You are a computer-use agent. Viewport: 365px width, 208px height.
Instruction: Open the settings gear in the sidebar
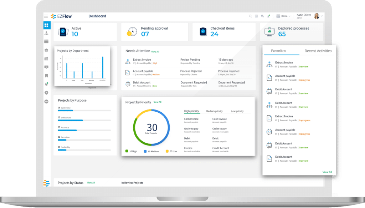[x=46, y=93]
